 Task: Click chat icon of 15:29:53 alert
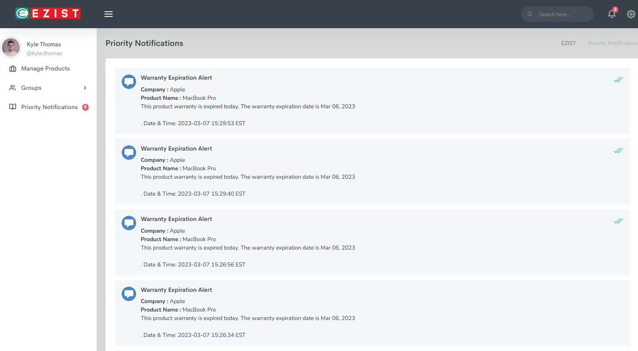click(x=129, y=82)
